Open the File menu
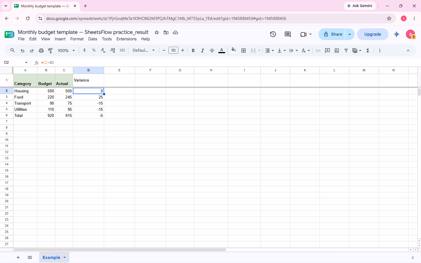421x263 pixels. (21, 39)
